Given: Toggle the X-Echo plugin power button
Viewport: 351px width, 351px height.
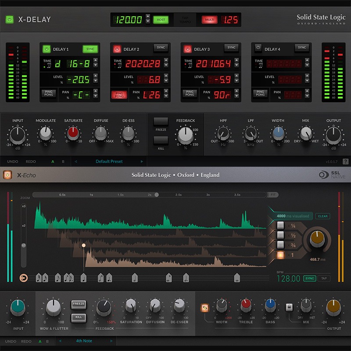Looking at the screenshot, I should [x=7, y=175].
